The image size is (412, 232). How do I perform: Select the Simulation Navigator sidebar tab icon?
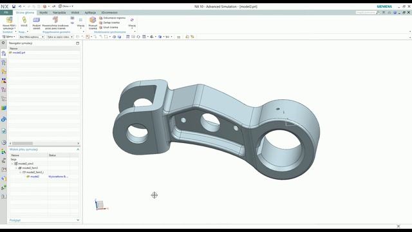coord(4,53)
